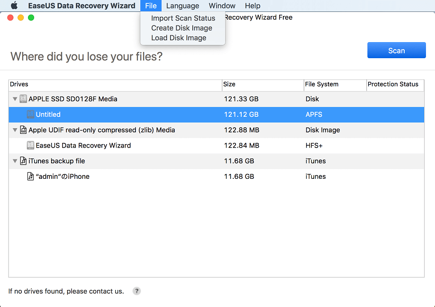Viewport: 435px width, 307px height.
Task: Open the question mark help icon
Action: [x=136, y=291]
